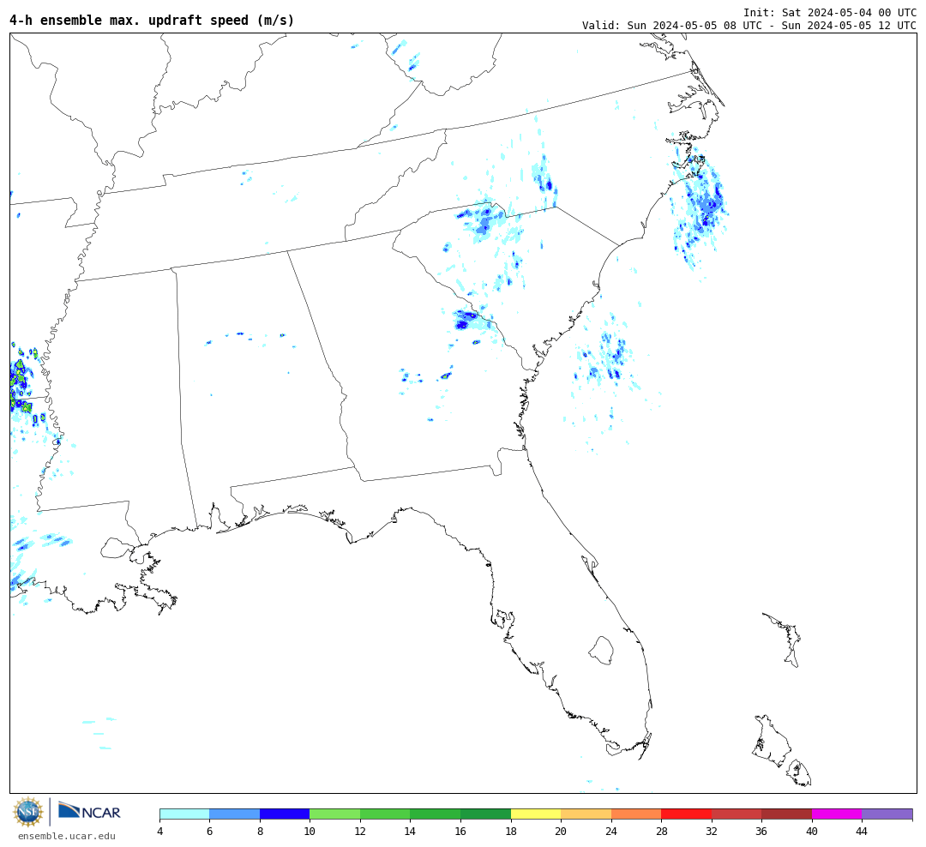Select the bright red 28–32 color swatch
Viewport: 926px width, 847px height.
point(686,814)
